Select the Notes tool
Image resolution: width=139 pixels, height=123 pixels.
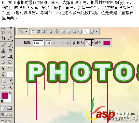click(x=3, y=81)
